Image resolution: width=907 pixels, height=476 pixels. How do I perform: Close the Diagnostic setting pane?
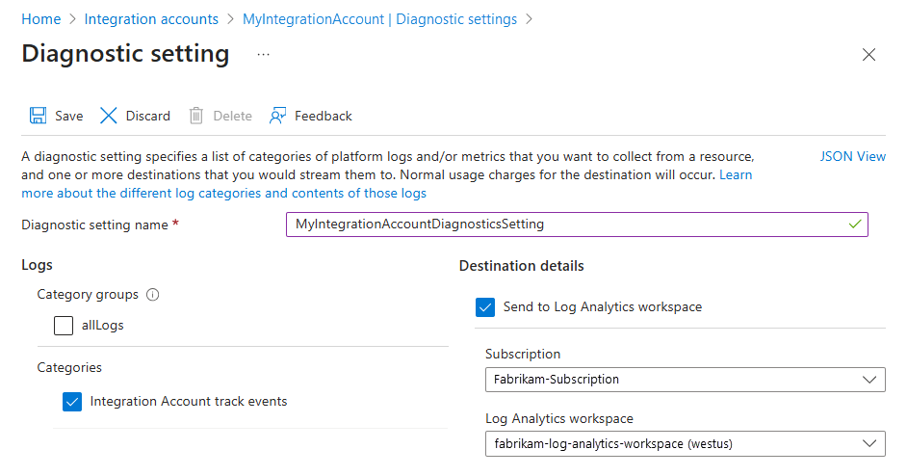point(868,55)
